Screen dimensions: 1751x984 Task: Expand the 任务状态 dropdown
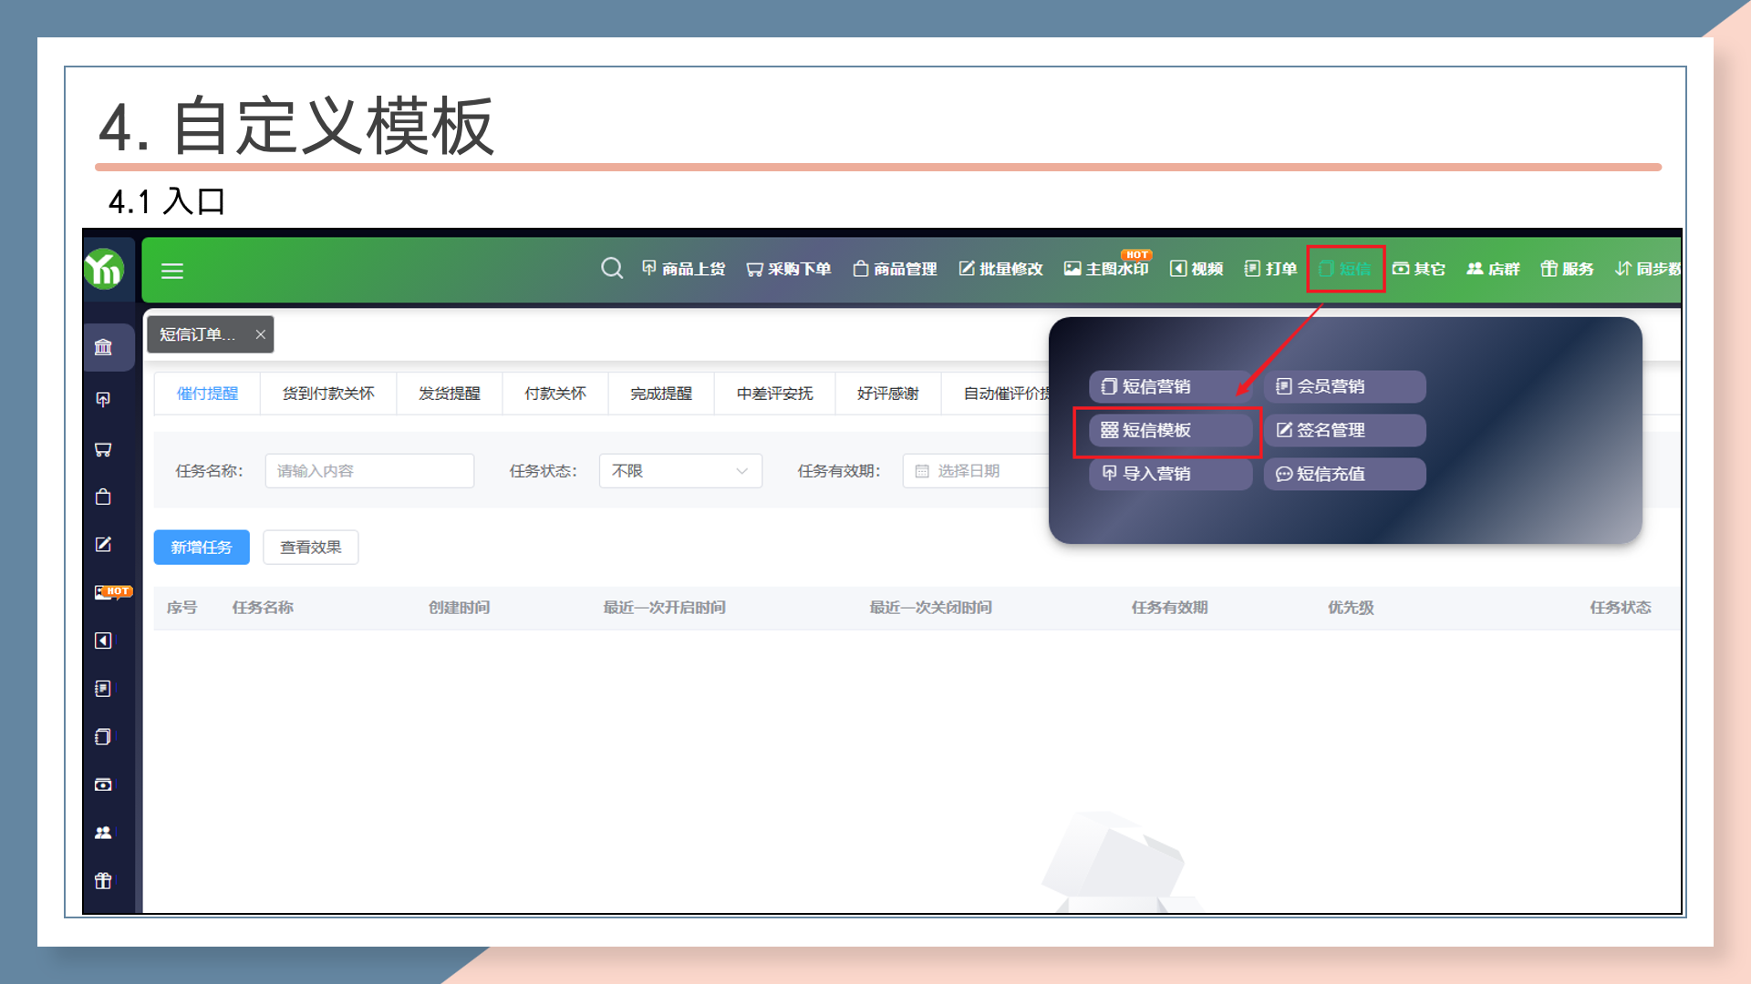680,471
